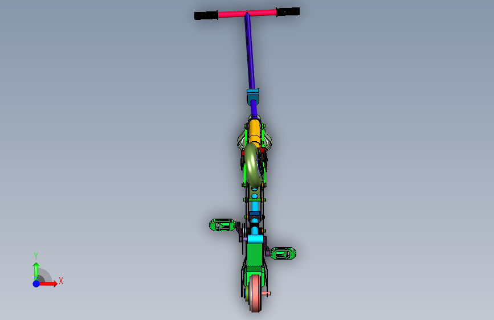The height and width of the screenshot is (320, 494).
Task: Select the left green foot pedal
Action: pos(222,225)
